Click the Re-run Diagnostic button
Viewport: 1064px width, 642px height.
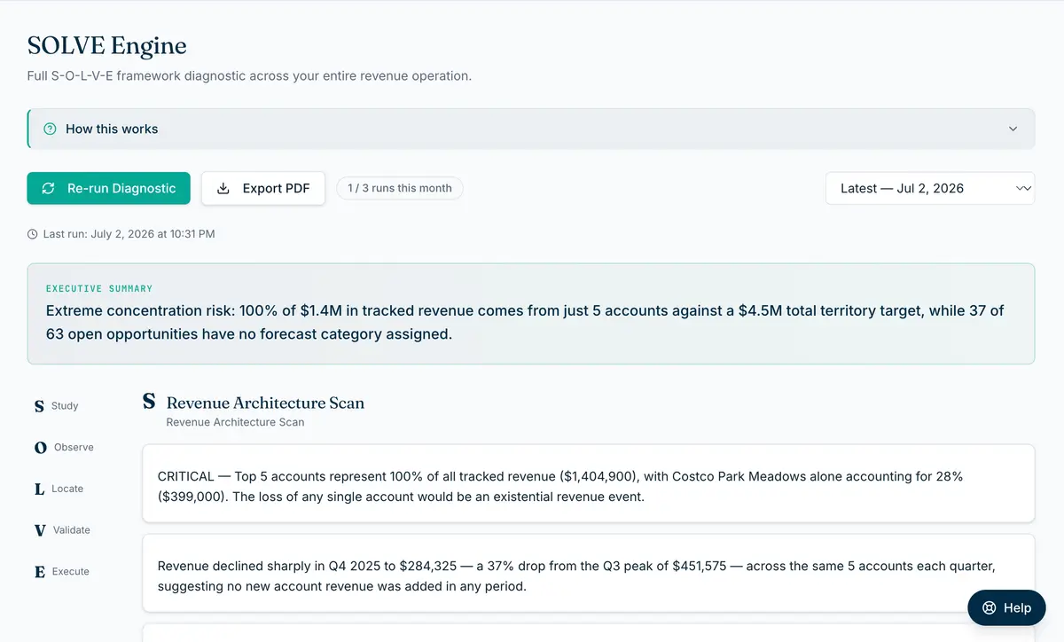point(108,188)
